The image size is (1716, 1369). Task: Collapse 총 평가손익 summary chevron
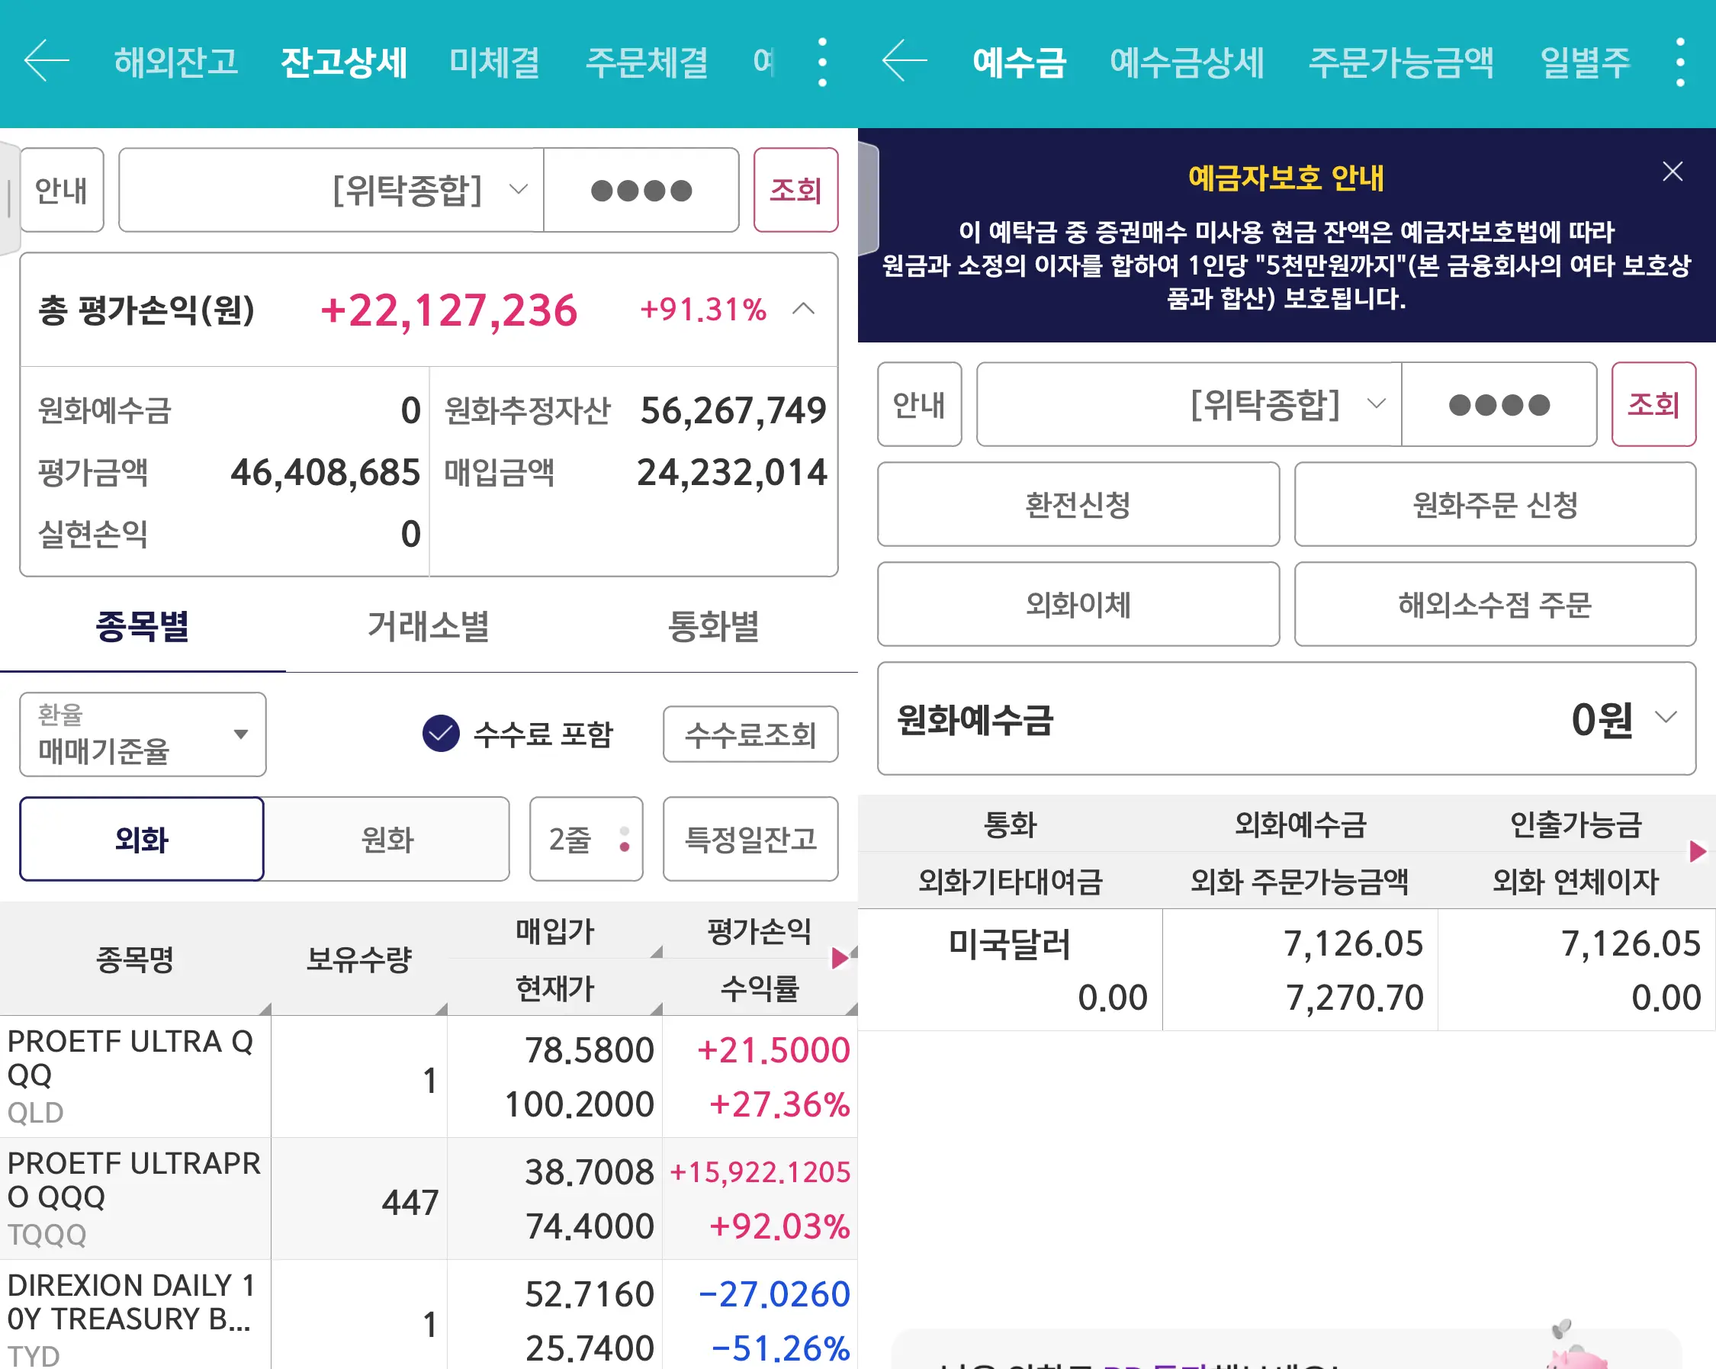(804, 309)
